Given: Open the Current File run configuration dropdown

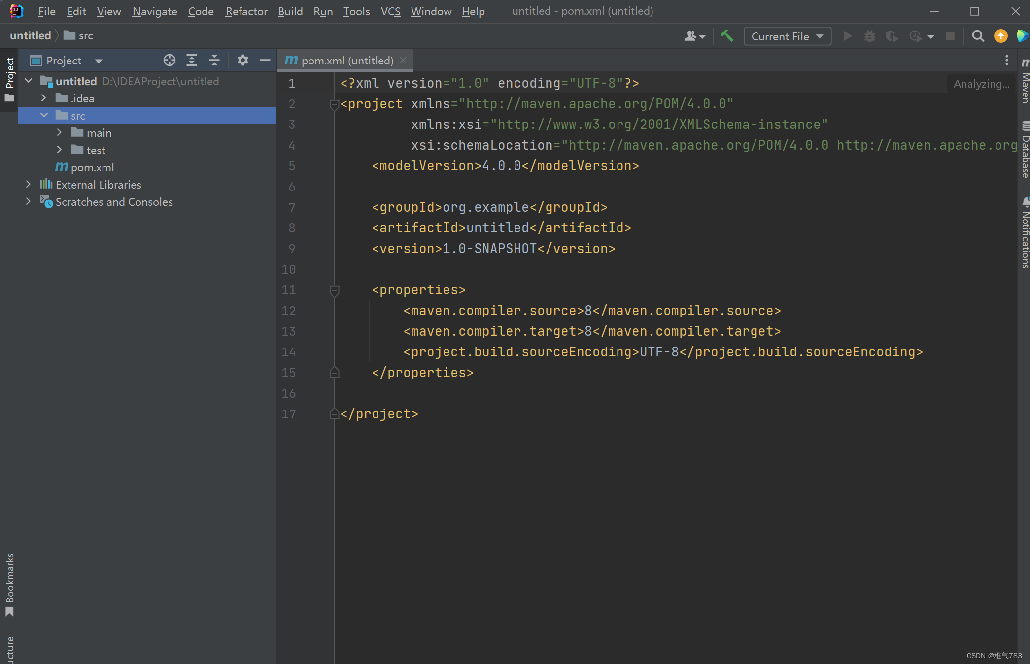Looking at the screenshot, I should coord(787,36).
